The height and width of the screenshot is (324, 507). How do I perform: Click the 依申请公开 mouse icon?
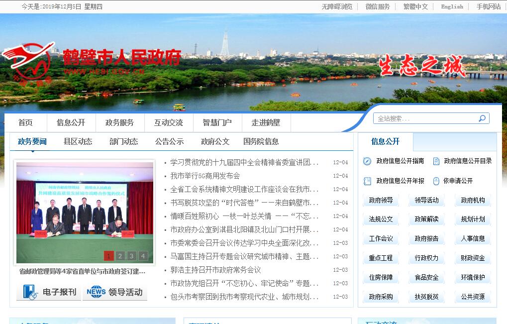coord(436,181)
